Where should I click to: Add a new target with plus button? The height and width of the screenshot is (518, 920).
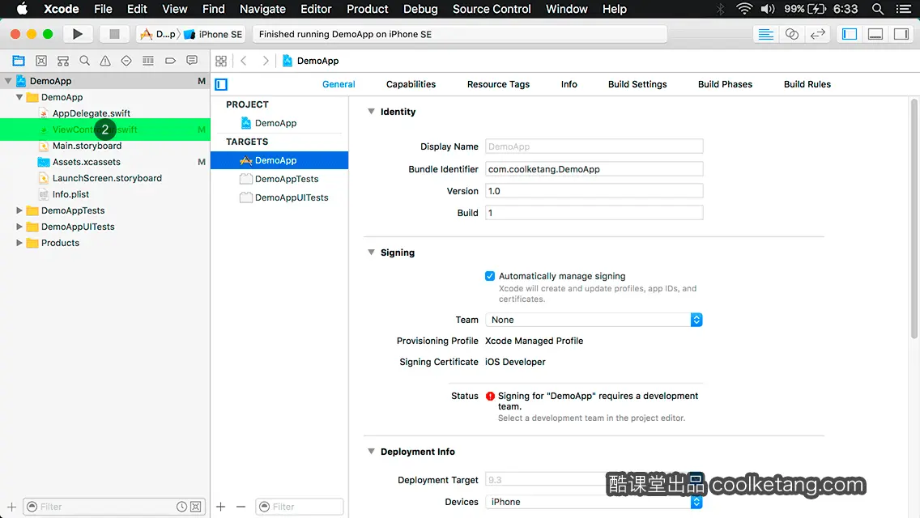point(220,507)
